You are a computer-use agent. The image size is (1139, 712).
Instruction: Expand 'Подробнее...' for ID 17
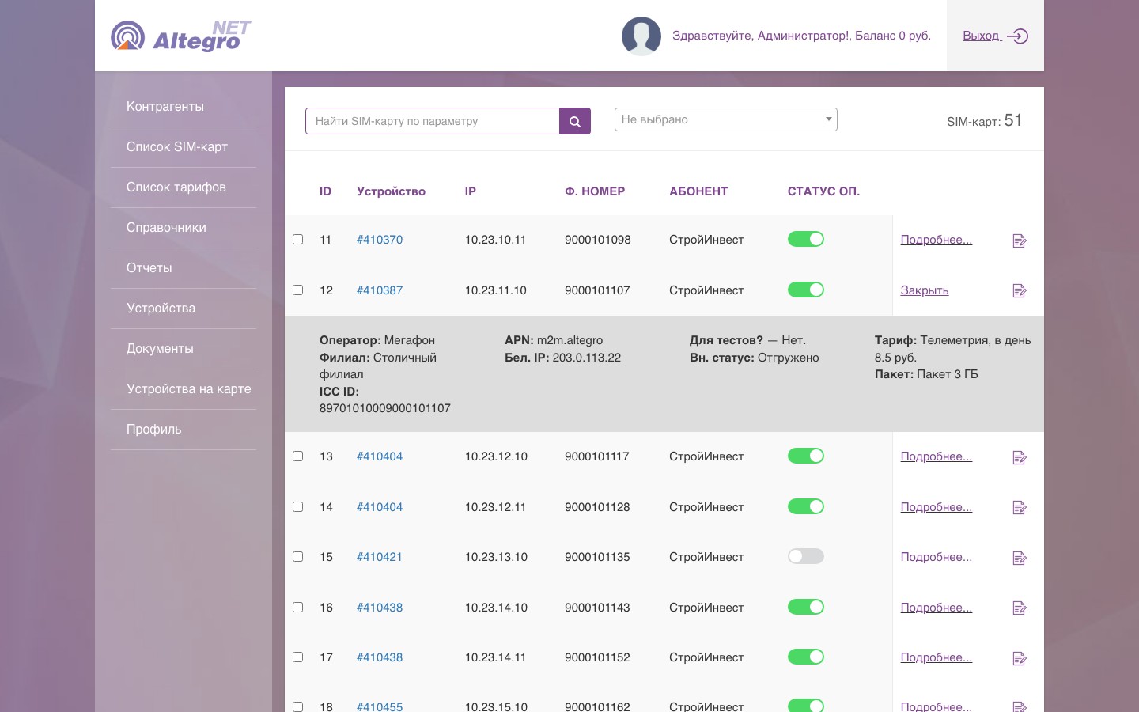[x=937, y=657]
